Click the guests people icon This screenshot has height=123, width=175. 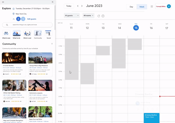pos(14,19)
